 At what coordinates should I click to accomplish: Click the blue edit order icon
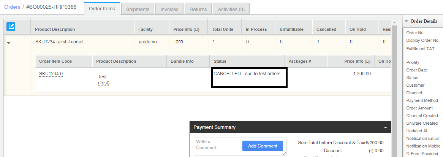(x=11, y=27)
